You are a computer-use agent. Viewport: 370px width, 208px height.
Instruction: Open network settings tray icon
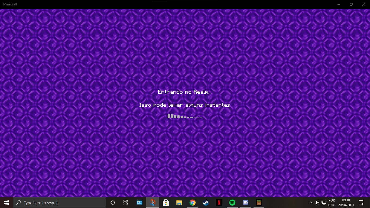(x=324, y=203)
